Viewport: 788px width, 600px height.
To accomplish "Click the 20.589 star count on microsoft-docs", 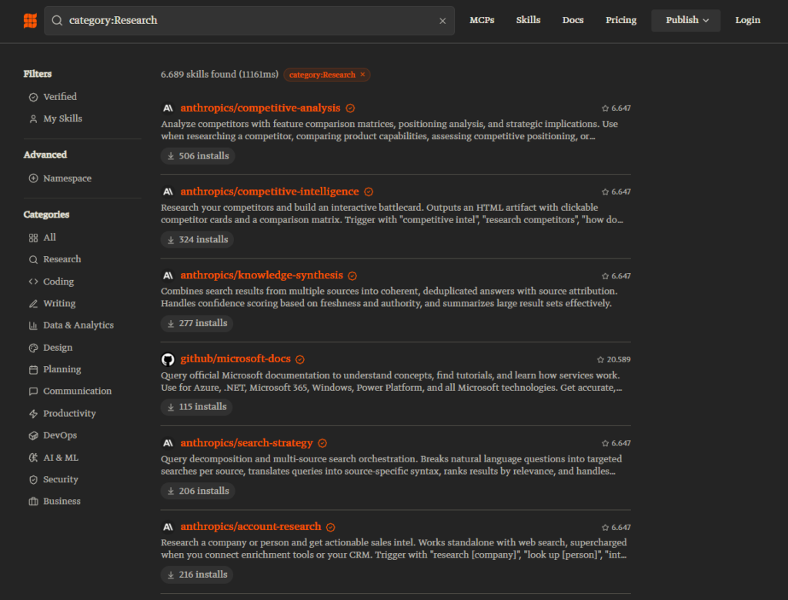I will pyautogui.click(x=613, y=359).
